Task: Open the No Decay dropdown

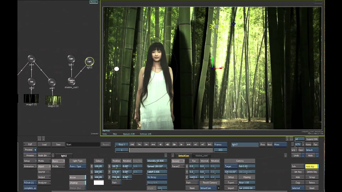Action: (157, 177)
